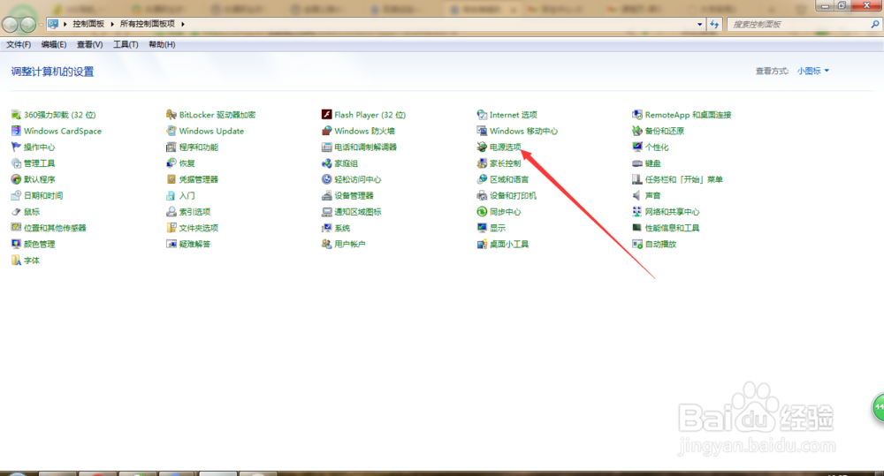Viewport: 884px width, 476px height.
Task: Open 声音 speaker icon
Action: (637, 196)
